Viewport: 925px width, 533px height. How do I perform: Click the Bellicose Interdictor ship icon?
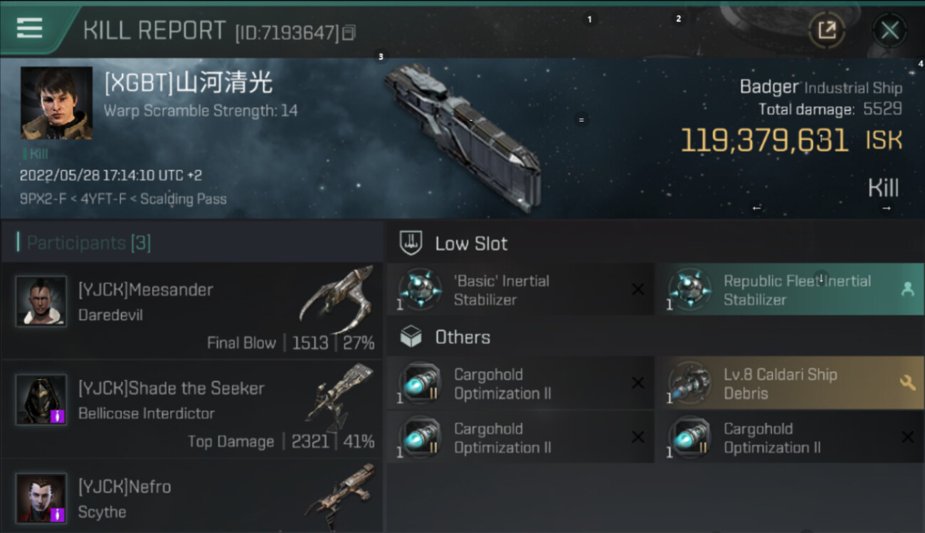[340, 397]
